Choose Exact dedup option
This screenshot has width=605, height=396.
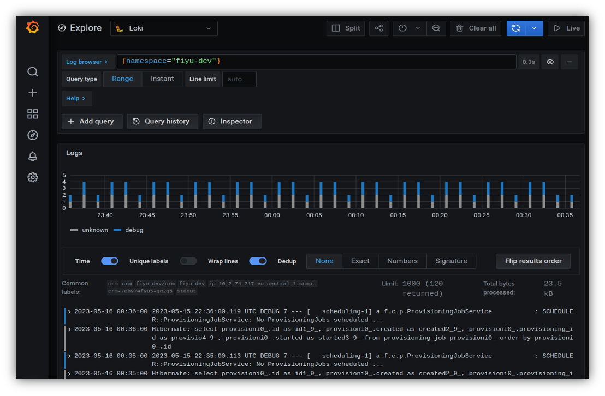[x=360, y=261]
